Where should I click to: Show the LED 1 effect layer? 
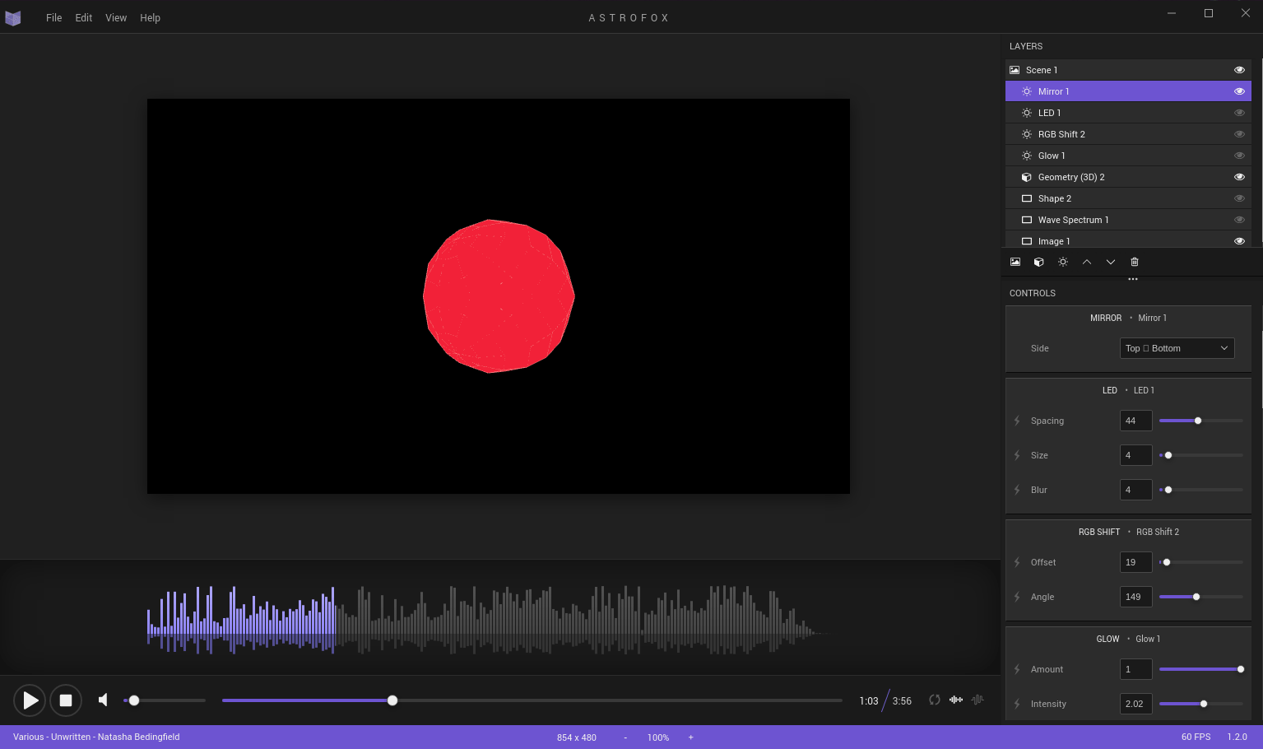1239,113
